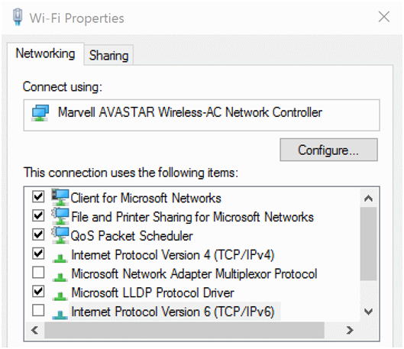404x349 pixels.
Task: Enable Internet Protocol Version 6 checkbox
Action: click(38, 310)
